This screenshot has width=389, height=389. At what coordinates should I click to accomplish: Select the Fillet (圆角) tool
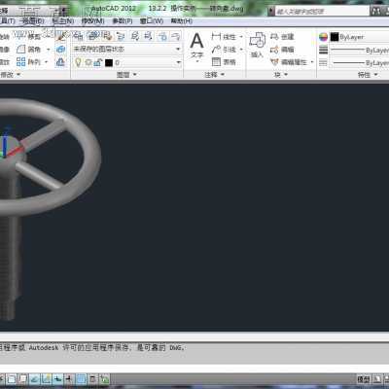click(28, 50)
